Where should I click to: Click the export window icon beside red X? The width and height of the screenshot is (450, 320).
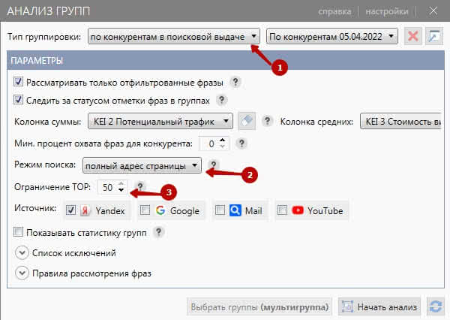coord(434,37)
